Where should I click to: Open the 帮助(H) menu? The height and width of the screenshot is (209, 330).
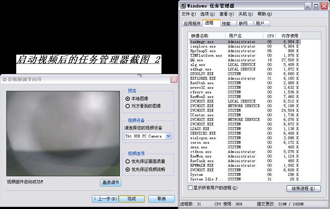point(265,14)
